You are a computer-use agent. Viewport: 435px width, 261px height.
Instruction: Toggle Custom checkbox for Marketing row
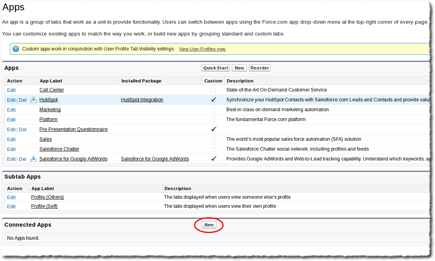click(x=213, y=110)
